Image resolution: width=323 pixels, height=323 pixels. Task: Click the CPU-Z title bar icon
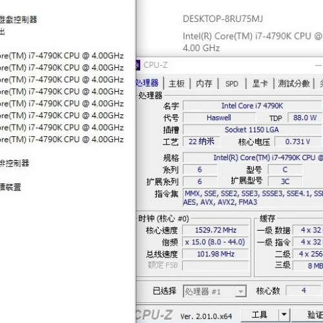[138, 65]
